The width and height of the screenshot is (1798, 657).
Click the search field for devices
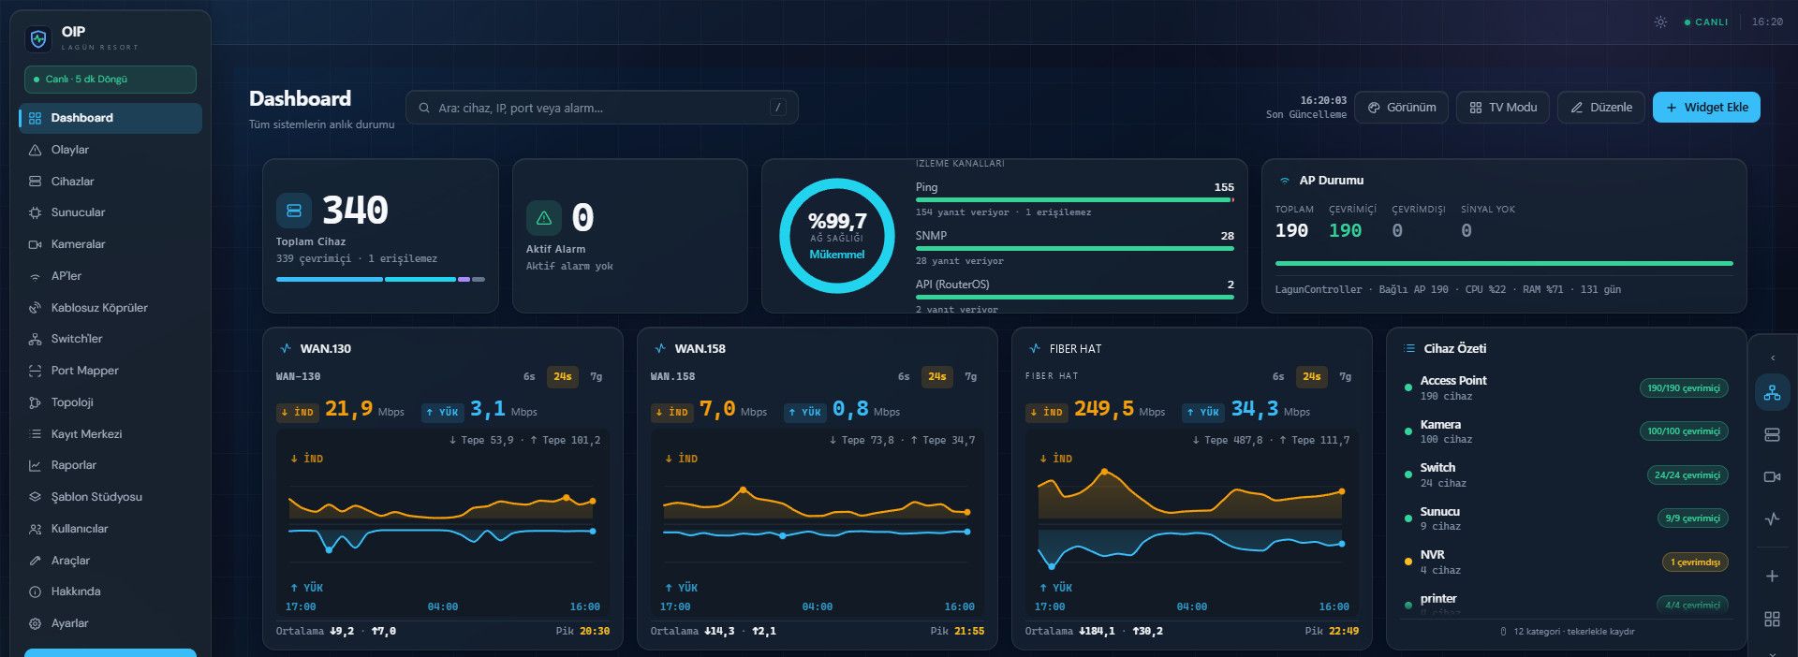tap(602, 108)
